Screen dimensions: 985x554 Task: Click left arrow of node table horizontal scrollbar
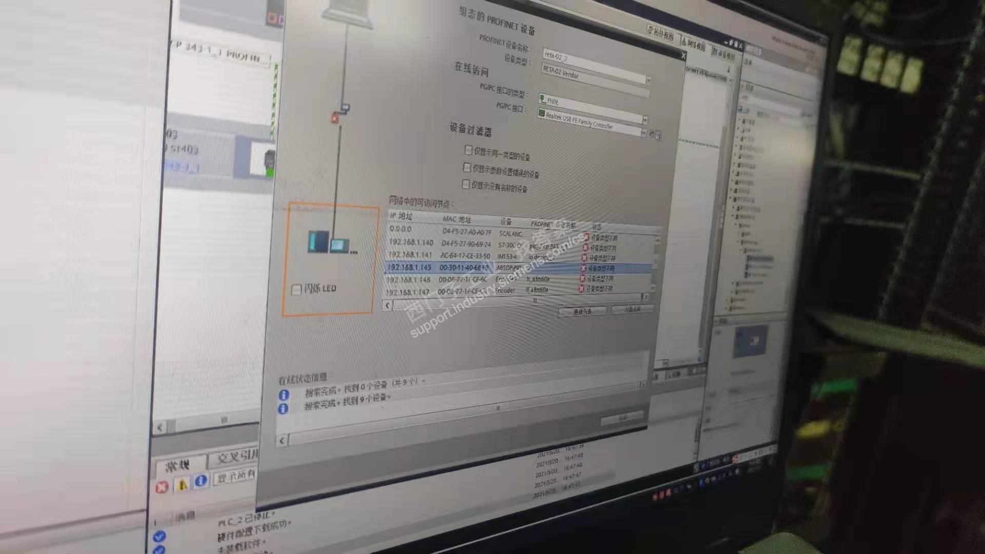[387, 306]
